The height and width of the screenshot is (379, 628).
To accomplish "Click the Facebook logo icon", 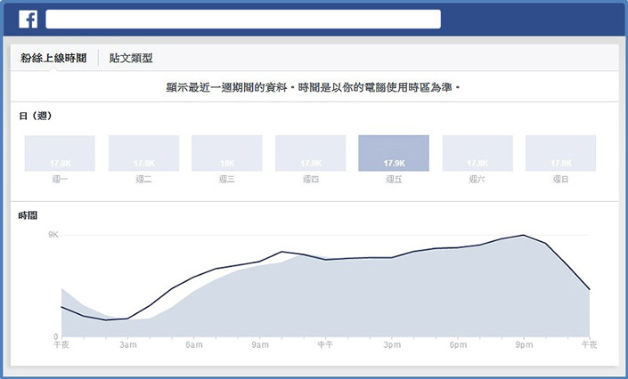I will tap(28, 19).
